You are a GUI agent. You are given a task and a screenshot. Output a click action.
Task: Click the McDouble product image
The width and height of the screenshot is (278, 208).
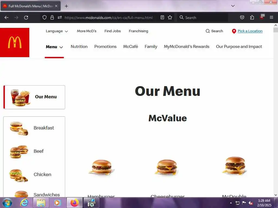[235, 166]
